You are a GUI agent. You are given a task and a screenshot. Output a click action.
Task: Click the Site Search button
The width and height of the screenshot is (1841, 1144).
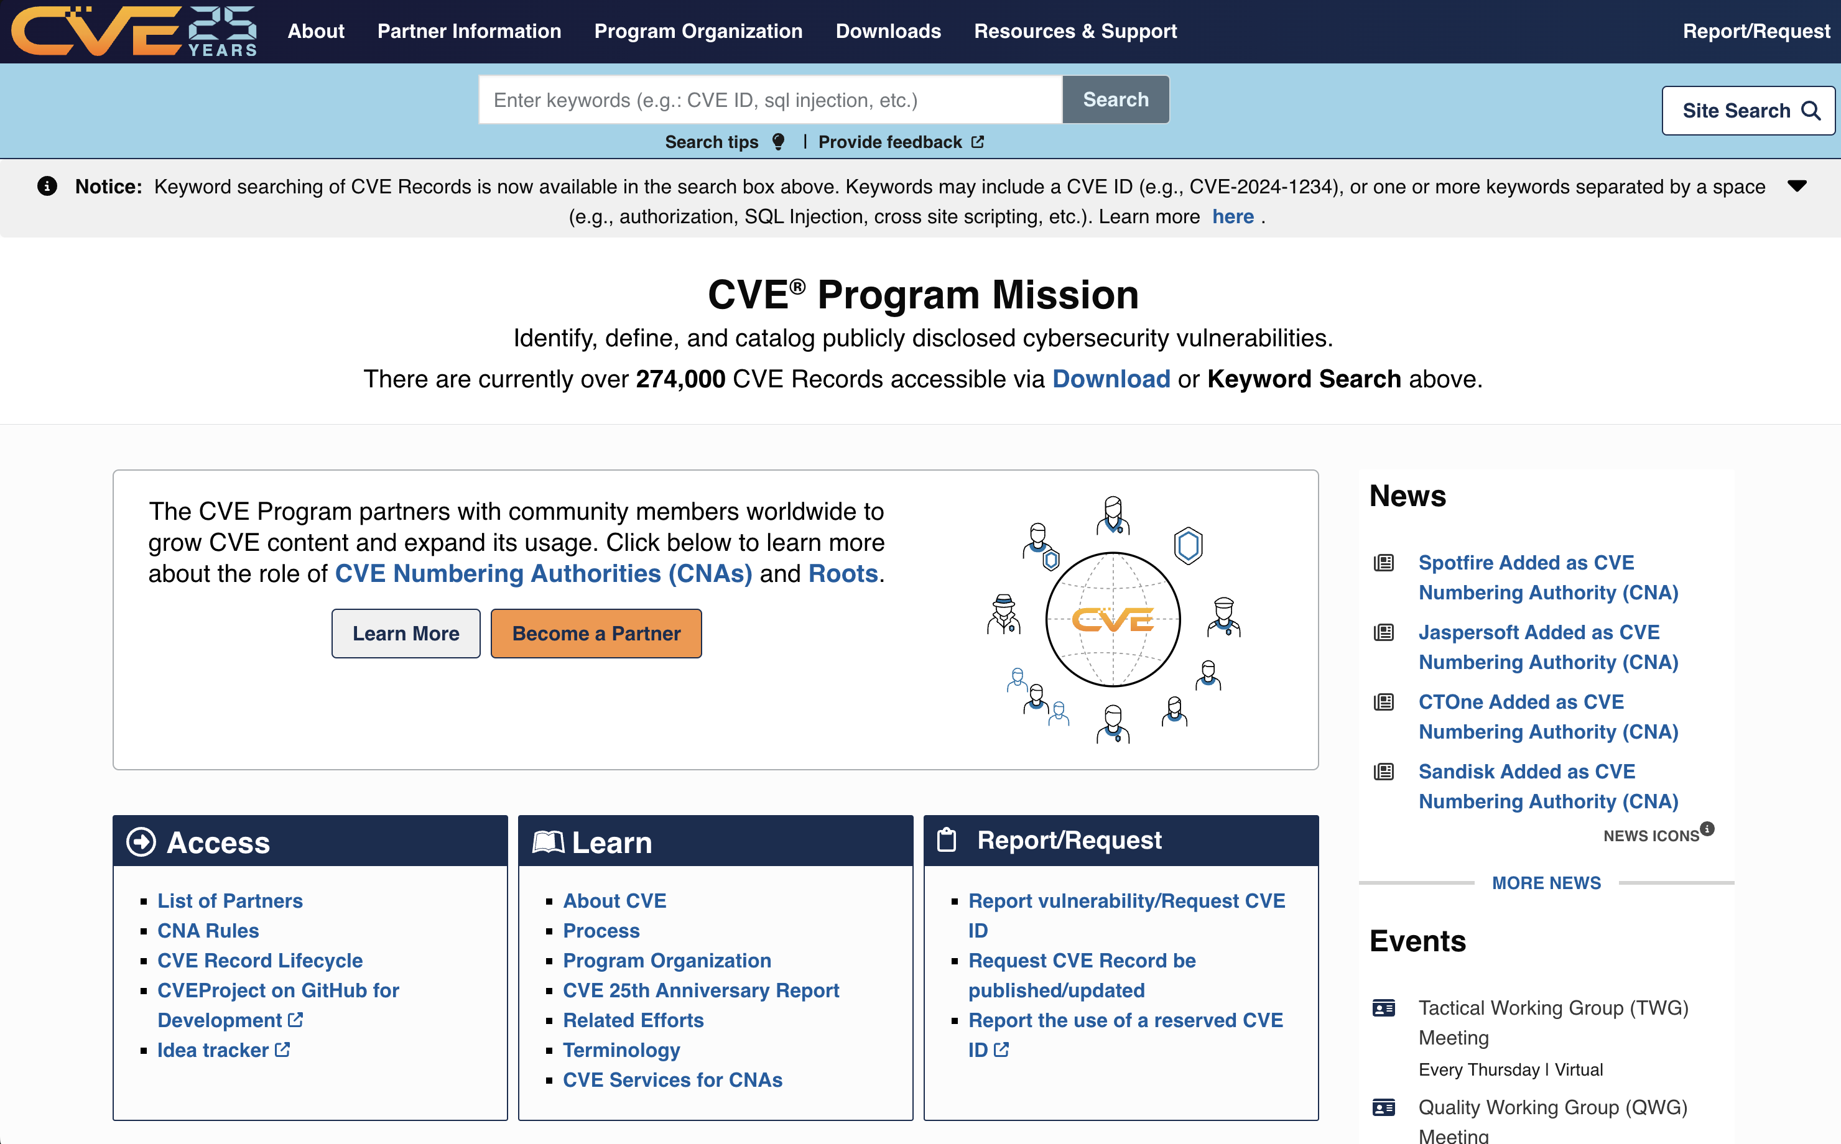[x=1748, y=111]
